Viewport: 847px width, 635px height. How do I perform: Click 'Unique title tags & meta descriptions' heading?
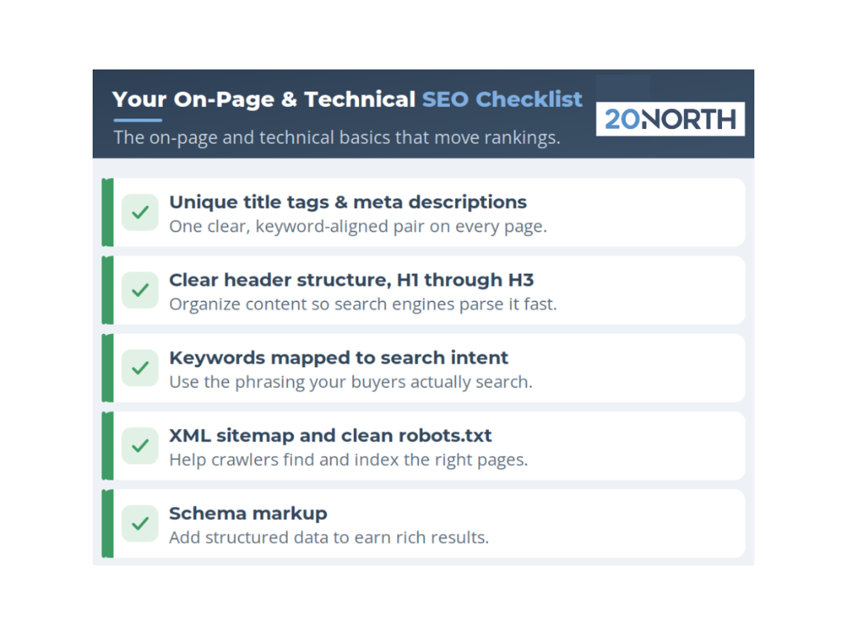pos(348,202)
